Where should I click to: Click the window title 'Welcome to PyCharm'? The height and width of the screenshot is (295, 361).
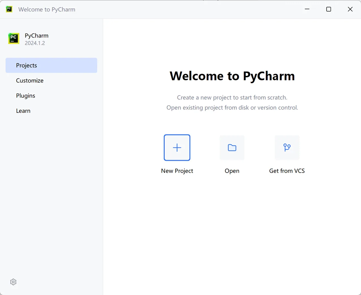[47, 10]
